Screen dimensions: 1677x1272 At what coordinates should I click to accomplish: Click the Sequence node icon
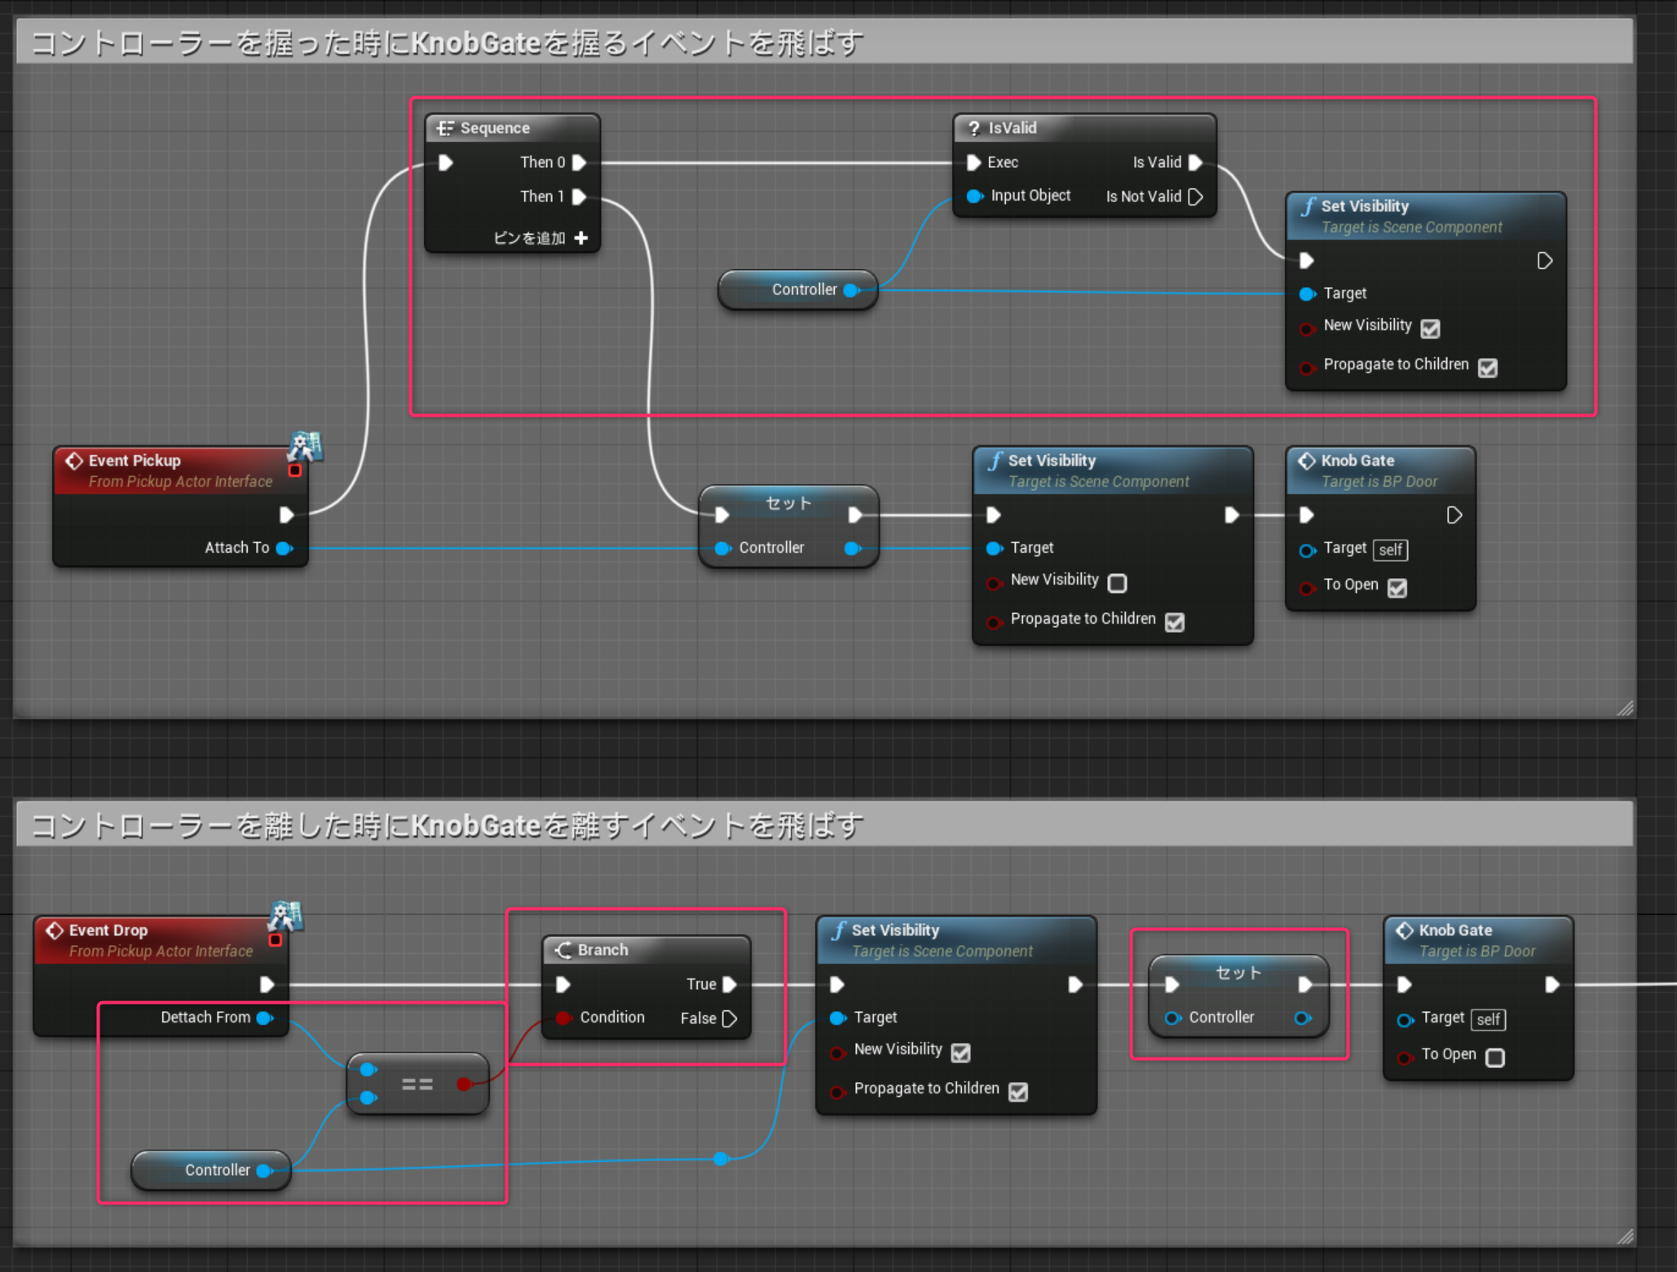(446, 127)
